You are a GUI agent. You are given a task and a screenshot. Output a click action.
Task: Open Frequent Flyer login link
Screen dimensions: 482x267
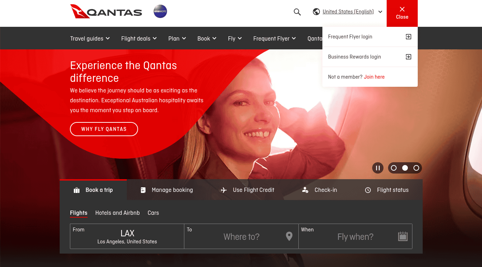(370, 37)
